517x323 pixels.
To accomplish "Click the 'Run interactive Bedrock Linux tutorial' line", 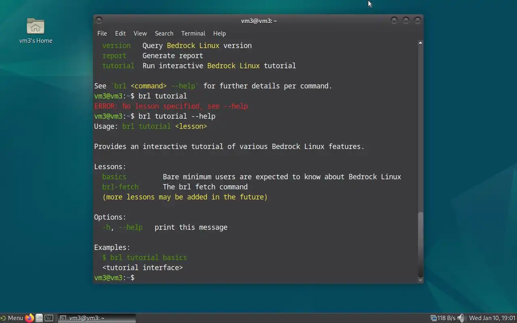I will click(219, 66).
